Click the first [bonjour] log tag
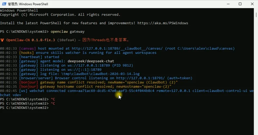This screenshot has width=258, height=135. [29, 82]
